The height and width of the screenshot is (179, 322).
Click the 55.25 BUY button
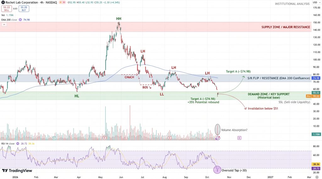pyautogui.click(x=24, y=8)
